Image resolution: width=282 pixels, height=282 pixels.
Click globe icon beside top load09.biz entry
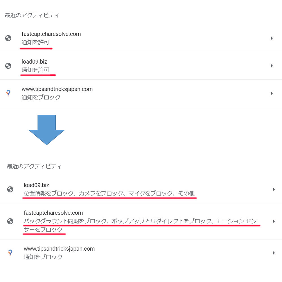pyautogui.click(x=8, y=66)
